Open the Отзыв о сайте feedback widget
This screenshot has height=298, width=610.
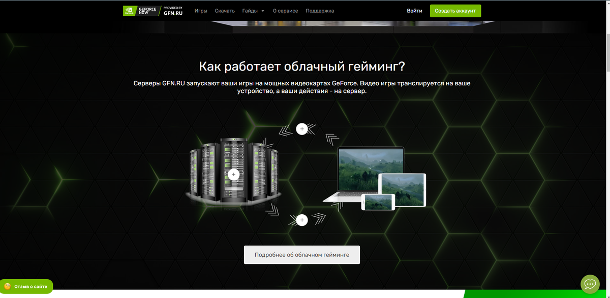[26, 286]
